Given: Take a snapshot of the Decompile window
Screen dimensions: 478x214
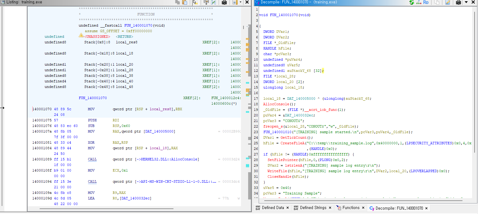Looking at the screenshot, I should click(458, 2).
